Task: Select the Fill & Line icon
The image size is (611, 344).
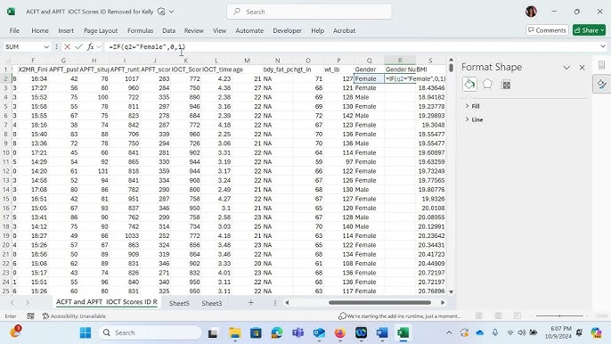Action: (469, 85)
